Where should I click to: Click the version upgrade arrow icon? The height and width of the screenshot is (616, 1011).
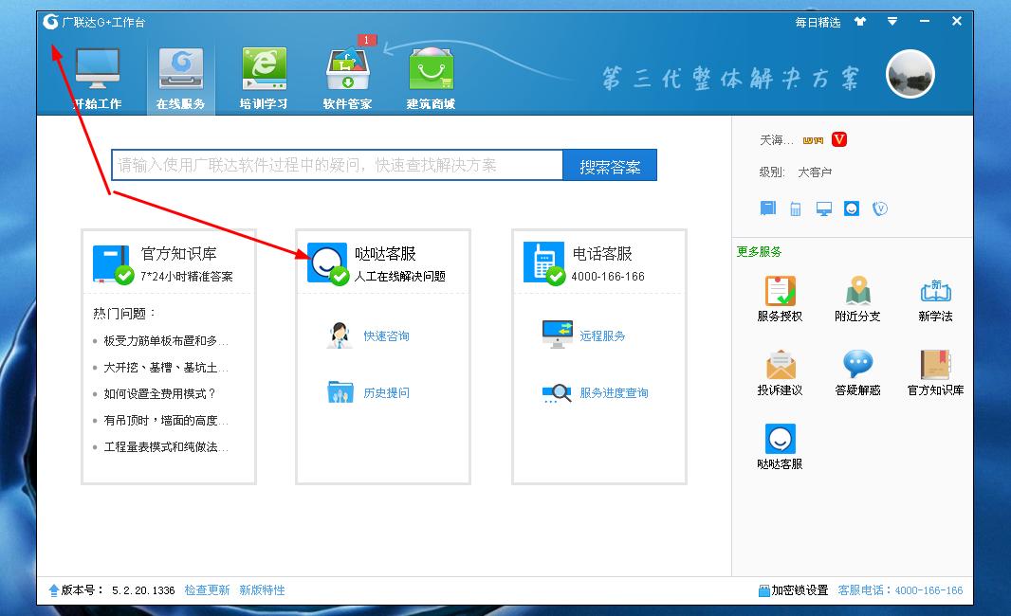(x=53, y=589)
